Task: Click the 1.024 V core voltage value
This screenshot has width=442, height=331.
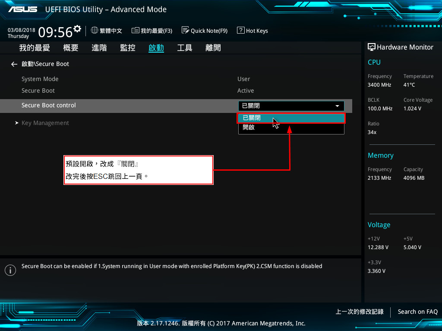Action: tap(412, 108)
